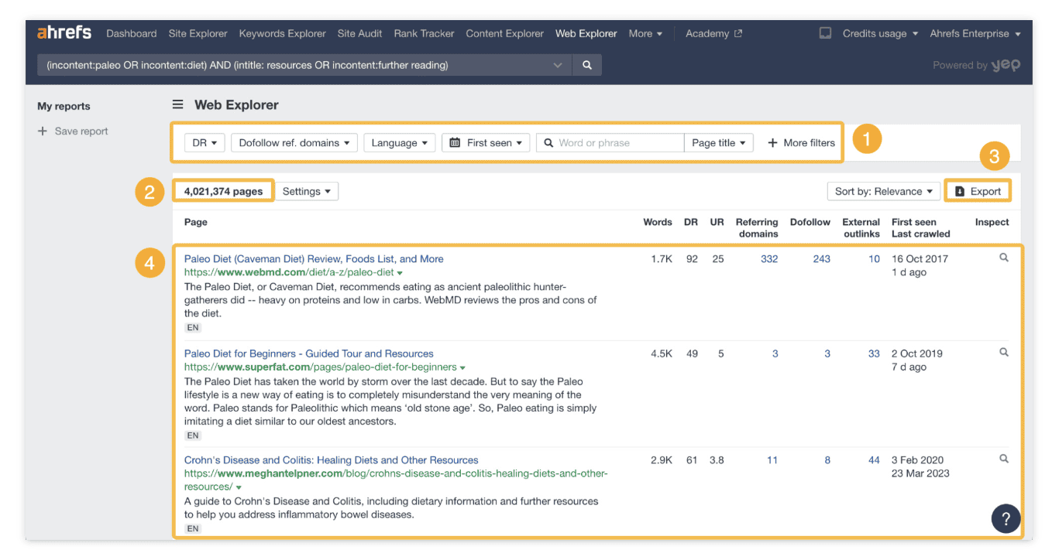This screenshot has width=1052, height=560.
Task: Click the External outlinks column header
Action: coord(861,227)
